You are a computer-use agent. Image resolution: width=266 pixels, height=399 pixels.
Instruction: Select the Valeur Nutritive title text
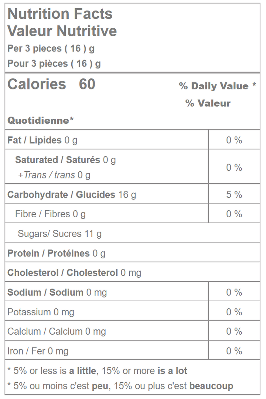62,31
